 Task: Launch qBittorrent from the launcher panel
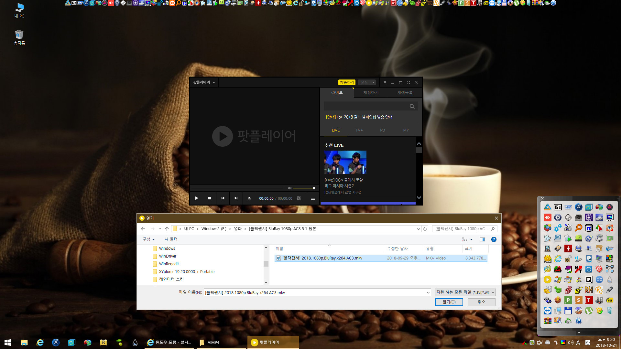[599, 280]
